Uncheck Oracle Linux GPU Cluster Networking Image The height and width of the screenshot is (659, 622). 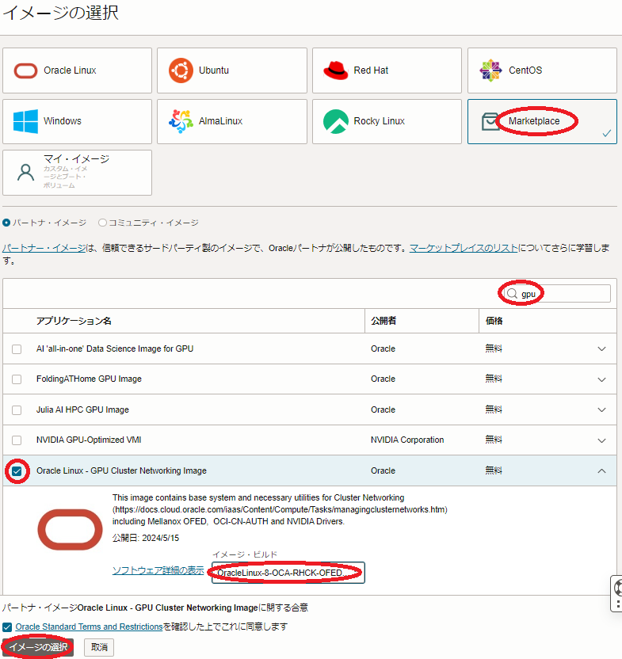[x=17, y=471]
